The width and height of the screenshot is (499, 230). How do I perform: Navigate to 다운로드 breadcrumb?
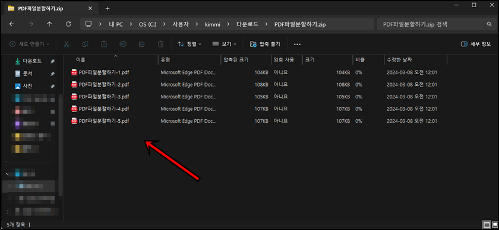tap(247, 24)
